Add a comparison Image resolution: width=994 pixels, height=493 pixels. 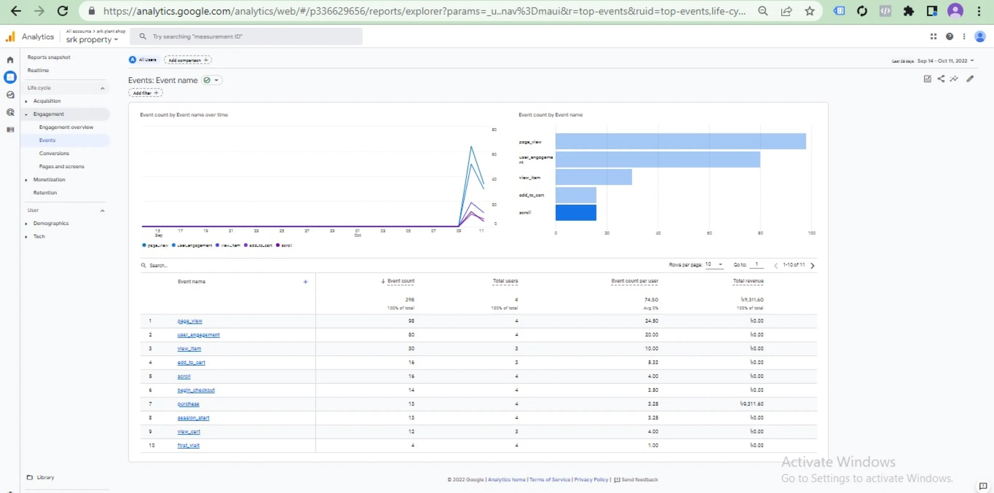point(188,60)
